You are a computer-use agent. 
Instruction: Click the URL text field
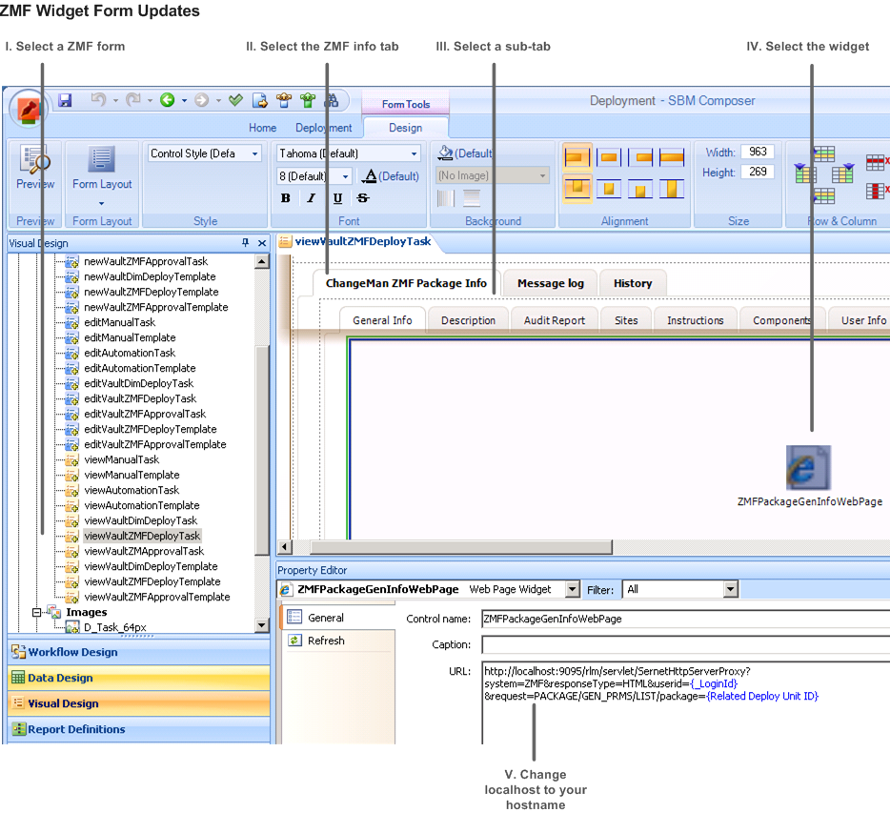[686, 702]
